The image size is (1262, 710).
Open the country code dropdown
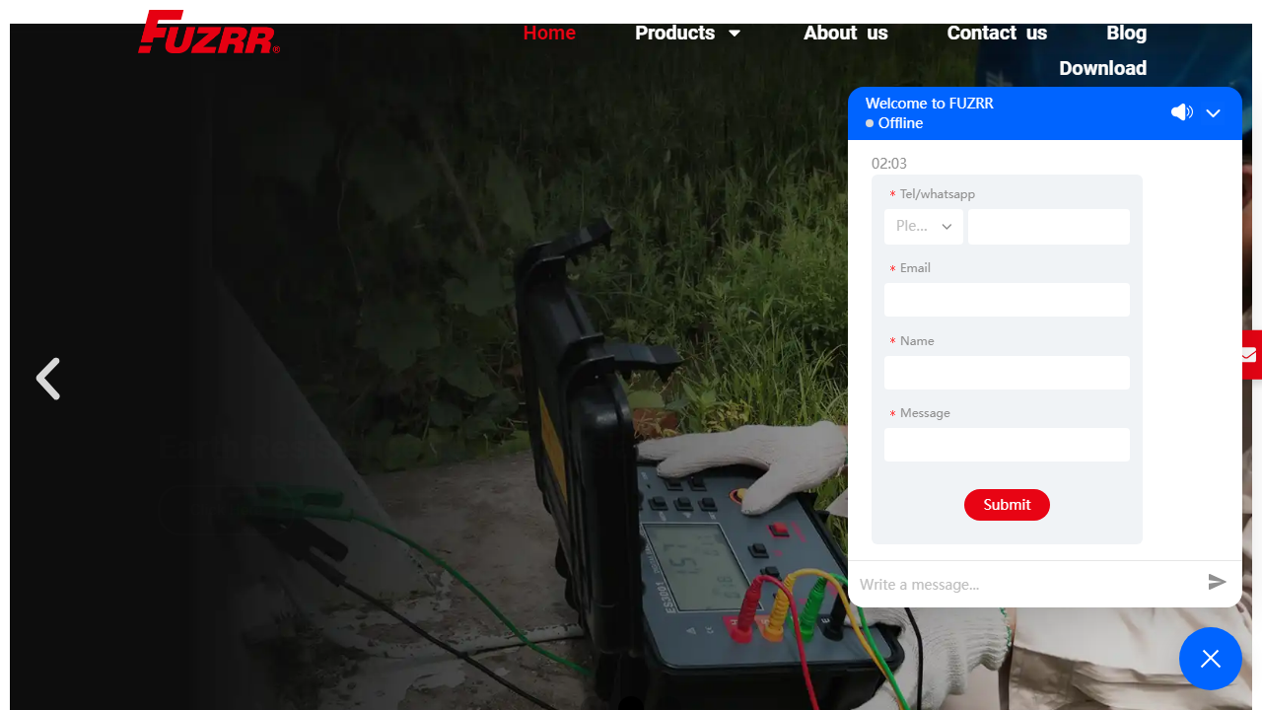[924, 227]
